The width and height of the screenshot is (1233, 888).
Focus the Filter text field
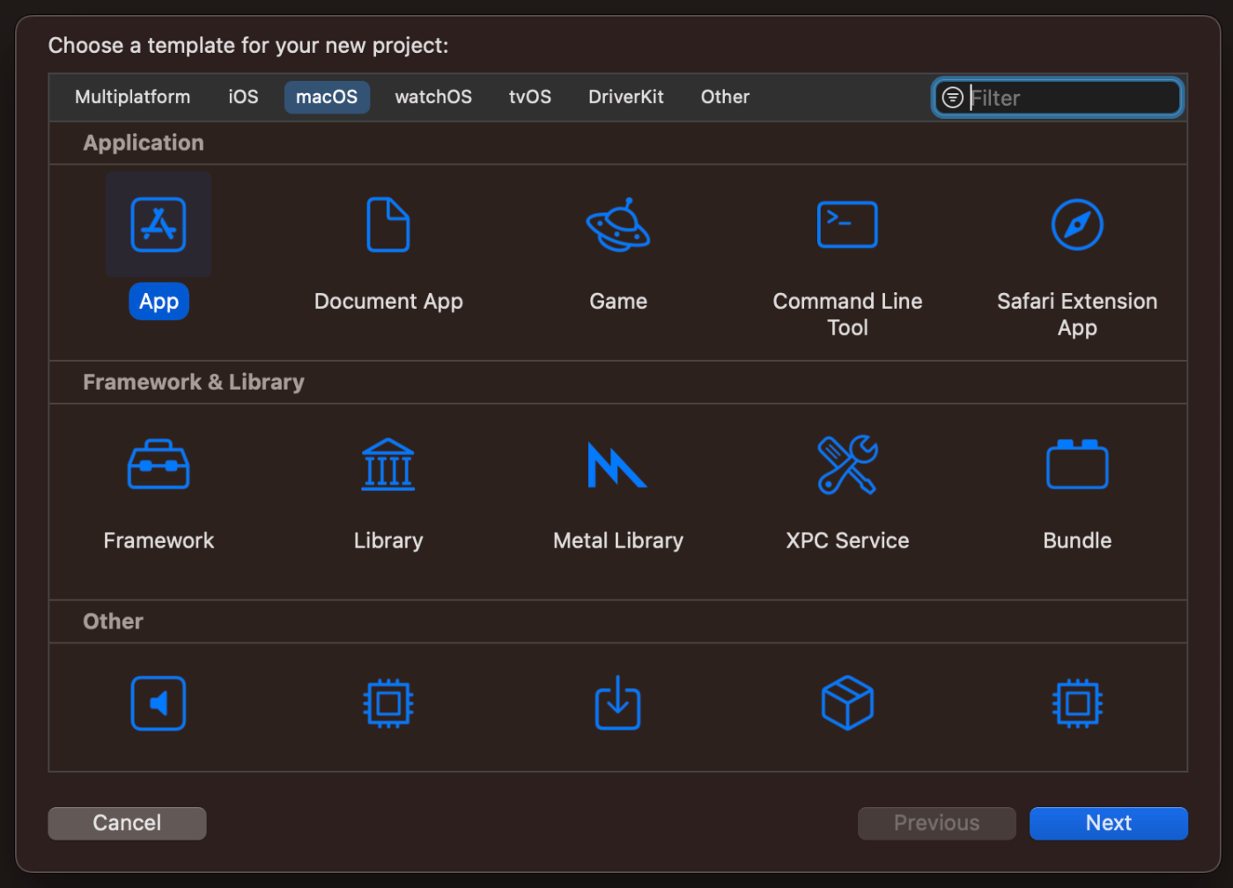(1058, 98)
